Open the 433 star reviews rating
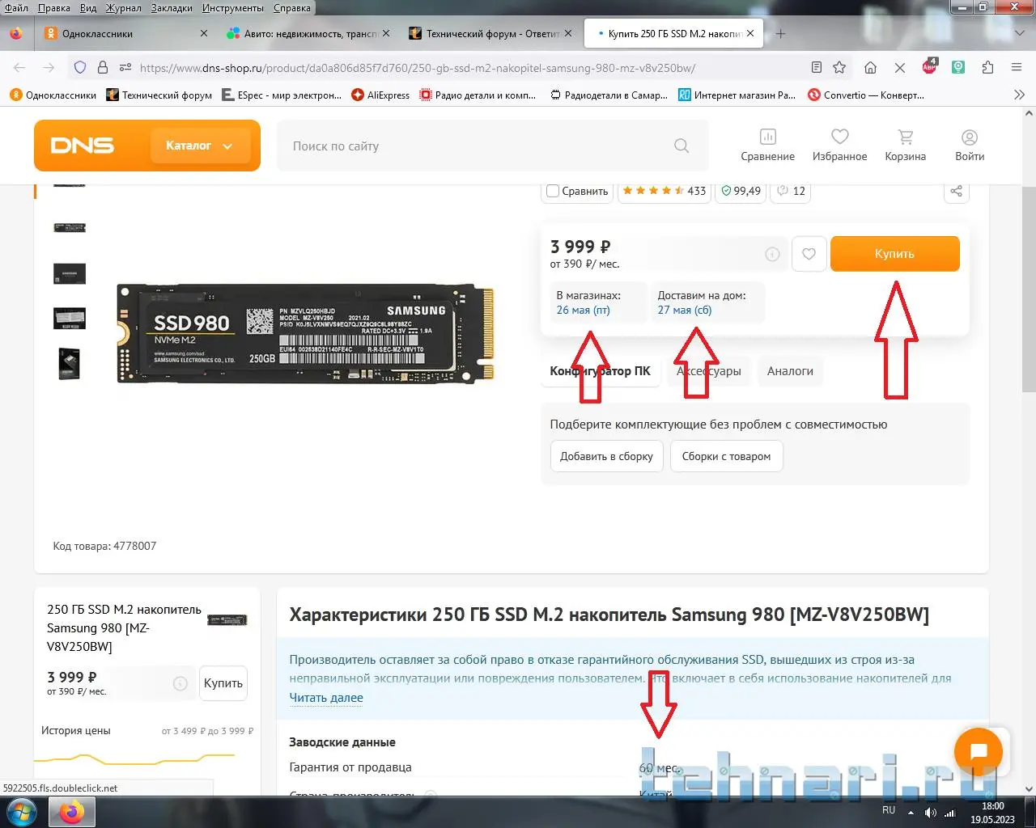Screen dimensions: 1036x828 (x=664, y=192)
